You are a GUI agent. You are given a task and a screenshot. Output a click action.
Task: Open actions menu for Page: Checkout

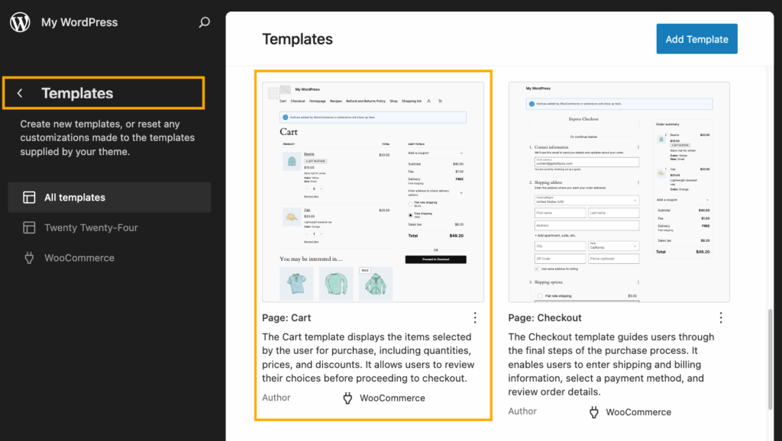721,317
